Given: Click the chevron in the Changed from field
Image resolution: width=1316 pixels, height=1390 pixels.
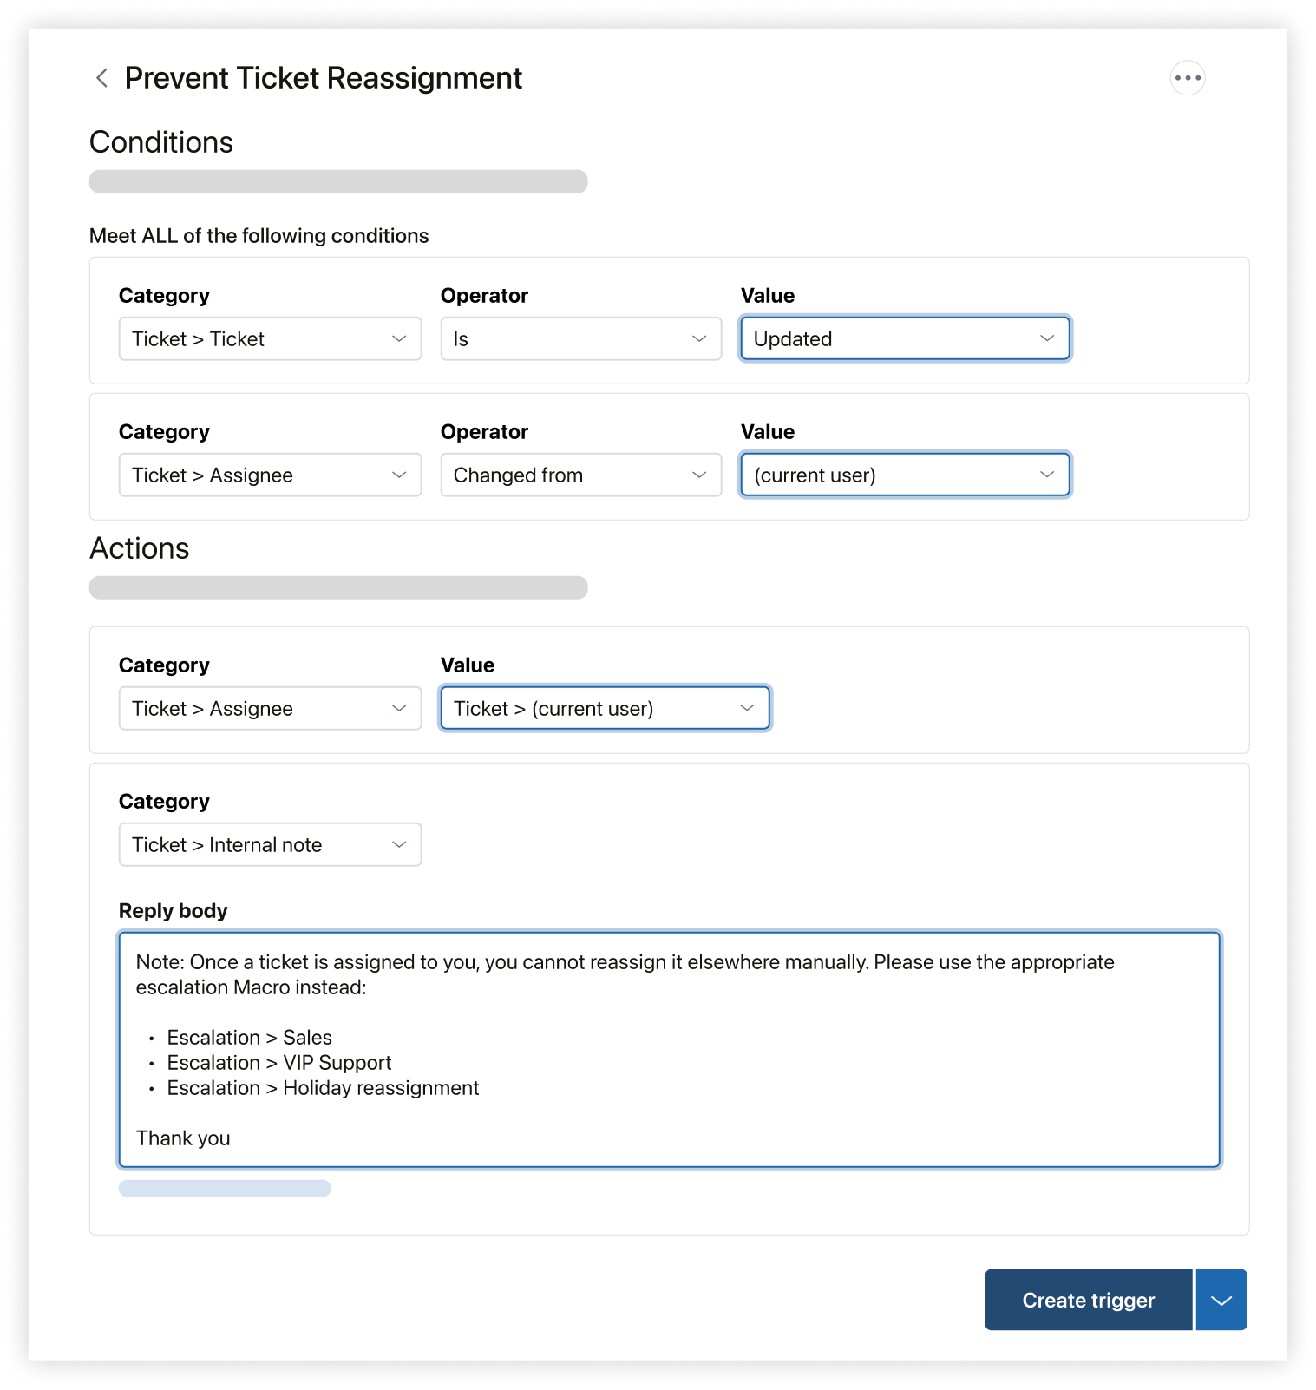Looking at the screenshot, I should point(699,475).
